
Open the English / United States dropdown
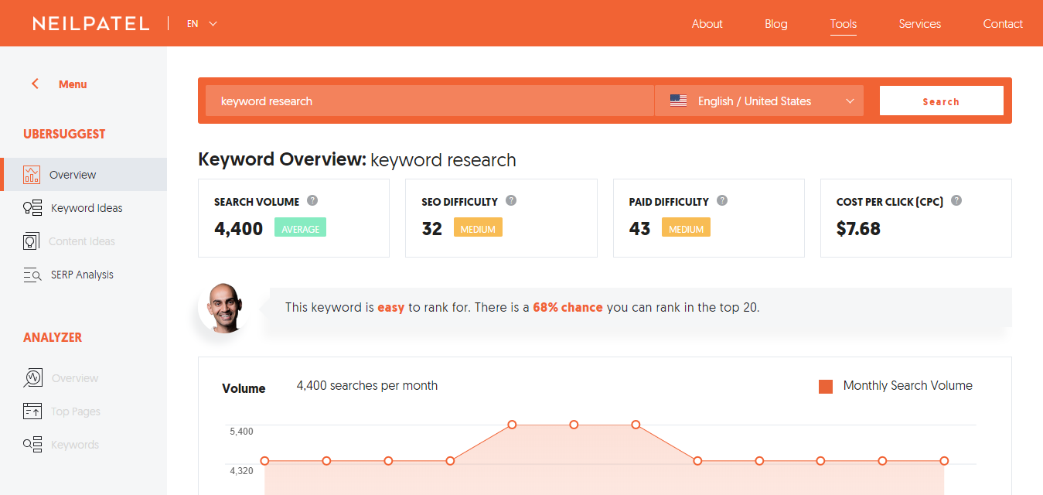759,101
